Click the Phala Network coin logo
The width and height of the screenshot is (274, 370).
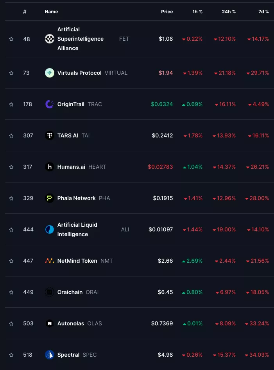pos(50,198)
